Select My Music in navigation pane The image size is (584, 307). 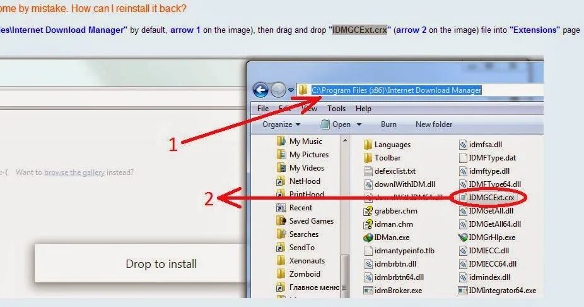click(300, 141)
